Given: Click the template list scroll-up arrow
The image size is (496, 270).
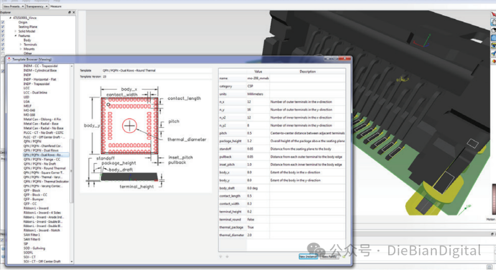Looking at the screenshot, I should click(x=72, y=66).
